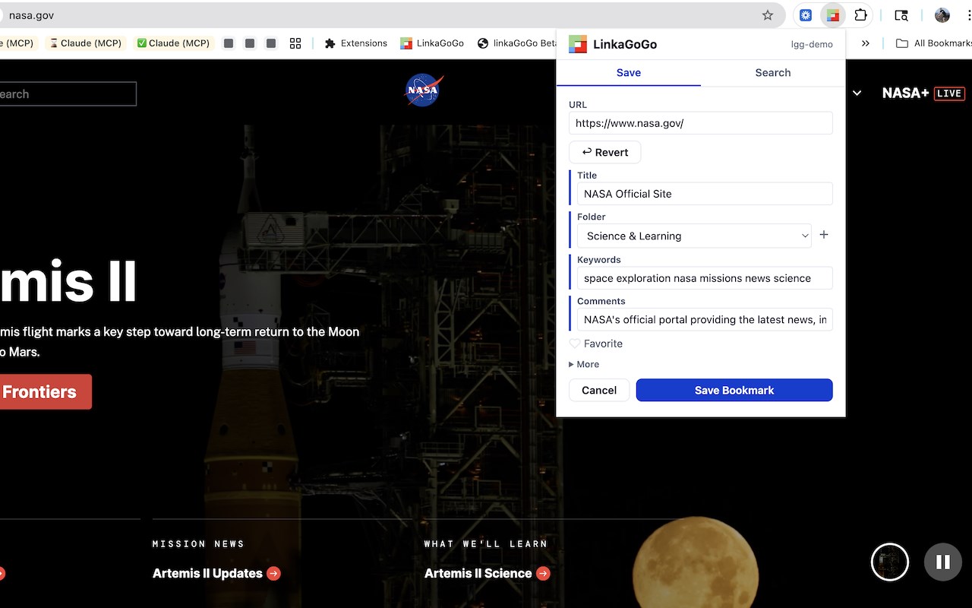This screenshot has height=608, width=972.
Task: Click red arrow beside Artemis II Updates
Action: pyautogui.click(x=273, y=574)
